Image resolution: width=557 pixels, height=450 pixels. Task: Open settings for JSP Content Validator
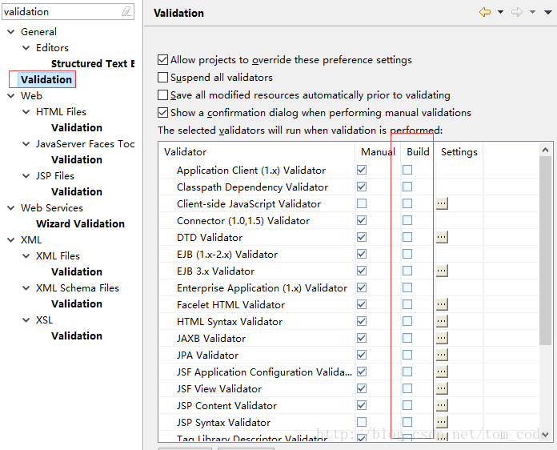tap(442, 405)
